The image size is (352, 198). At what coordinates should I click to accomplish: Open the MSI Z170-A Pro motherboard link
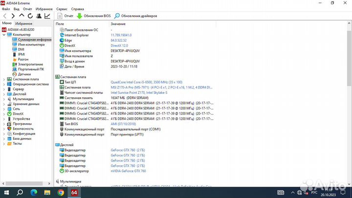click(161, 88)
